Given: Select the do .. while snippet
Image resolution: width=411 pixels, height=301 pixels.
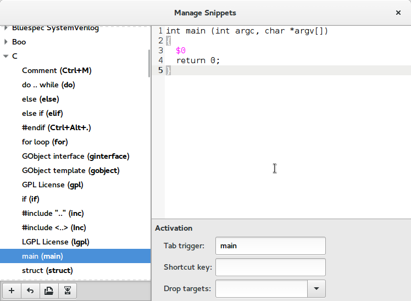Looking at the screenshot, I should point(48,85).
